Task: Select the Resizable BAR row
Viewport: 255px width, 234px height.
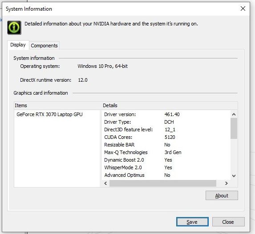Action: (166, 145)
